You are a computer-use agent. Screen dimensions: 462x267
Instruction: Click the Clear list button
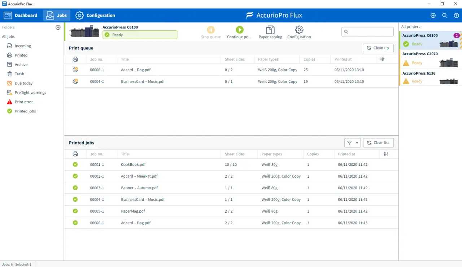(x=378, y=143)
